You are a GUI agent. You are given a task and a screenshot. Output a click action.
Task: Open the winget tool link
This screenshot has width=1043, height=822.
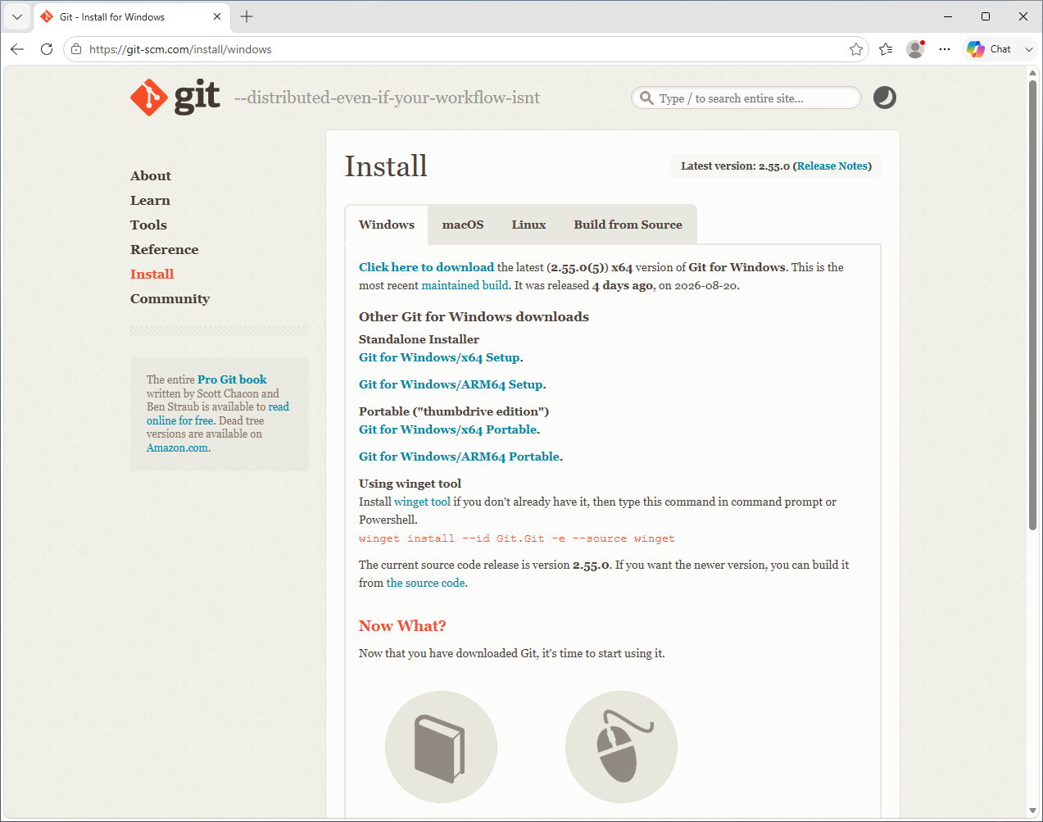tap(422, 502)
